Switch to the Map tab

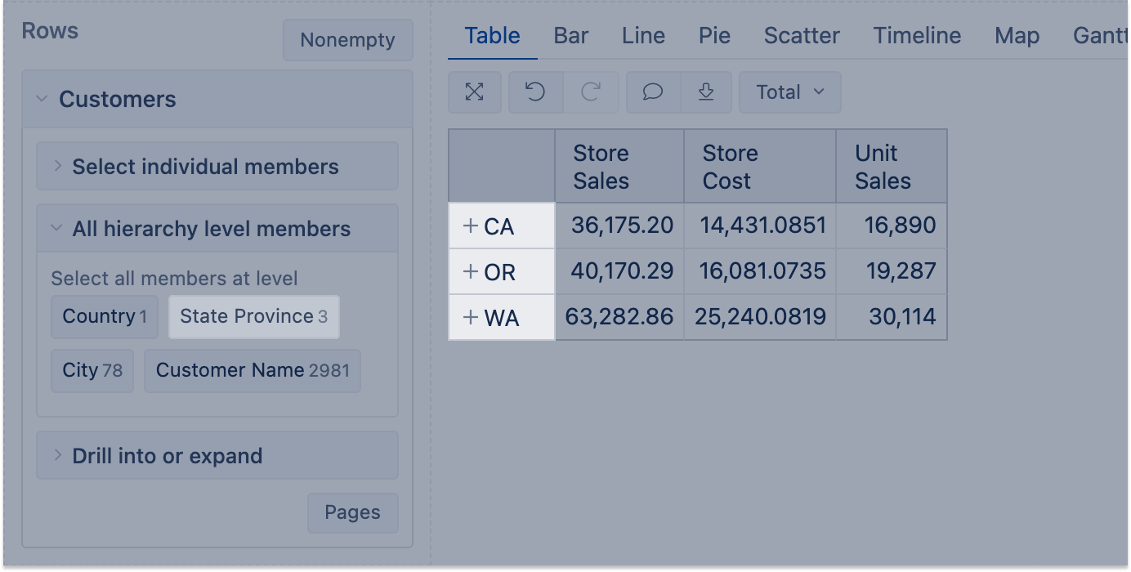[x=1017, y=36]
